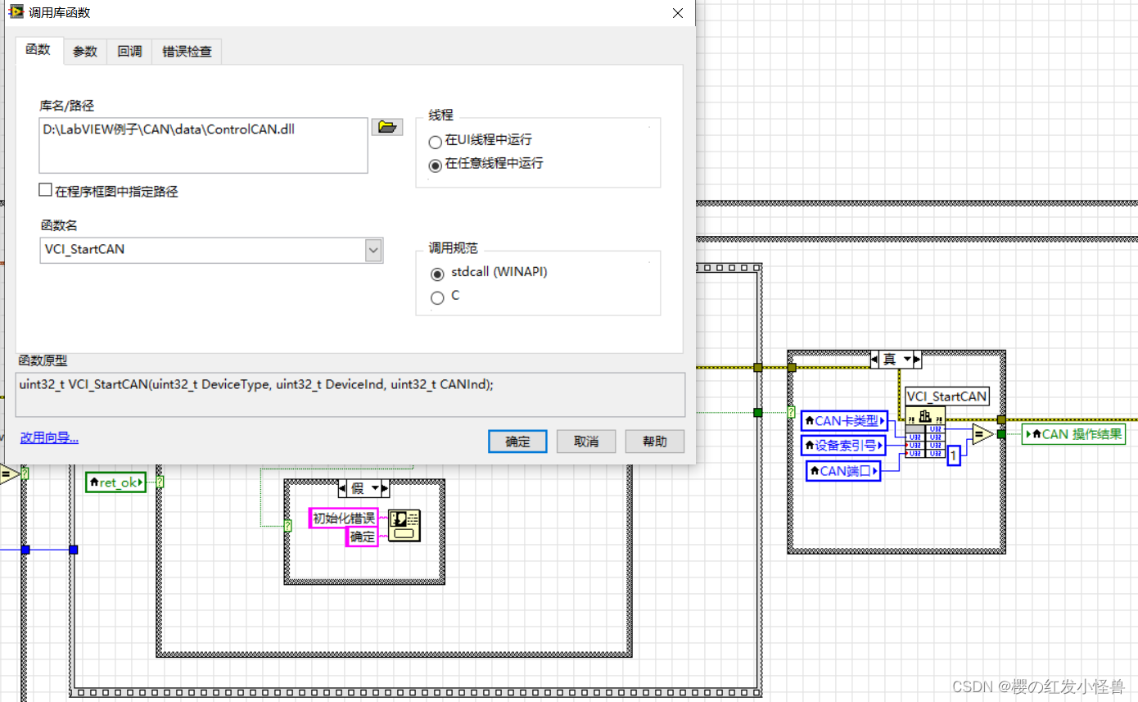Screen dimensions: 1138x702
Task: Select the CAN卡类型 control terminal
Action: click(x=843, y=420)
